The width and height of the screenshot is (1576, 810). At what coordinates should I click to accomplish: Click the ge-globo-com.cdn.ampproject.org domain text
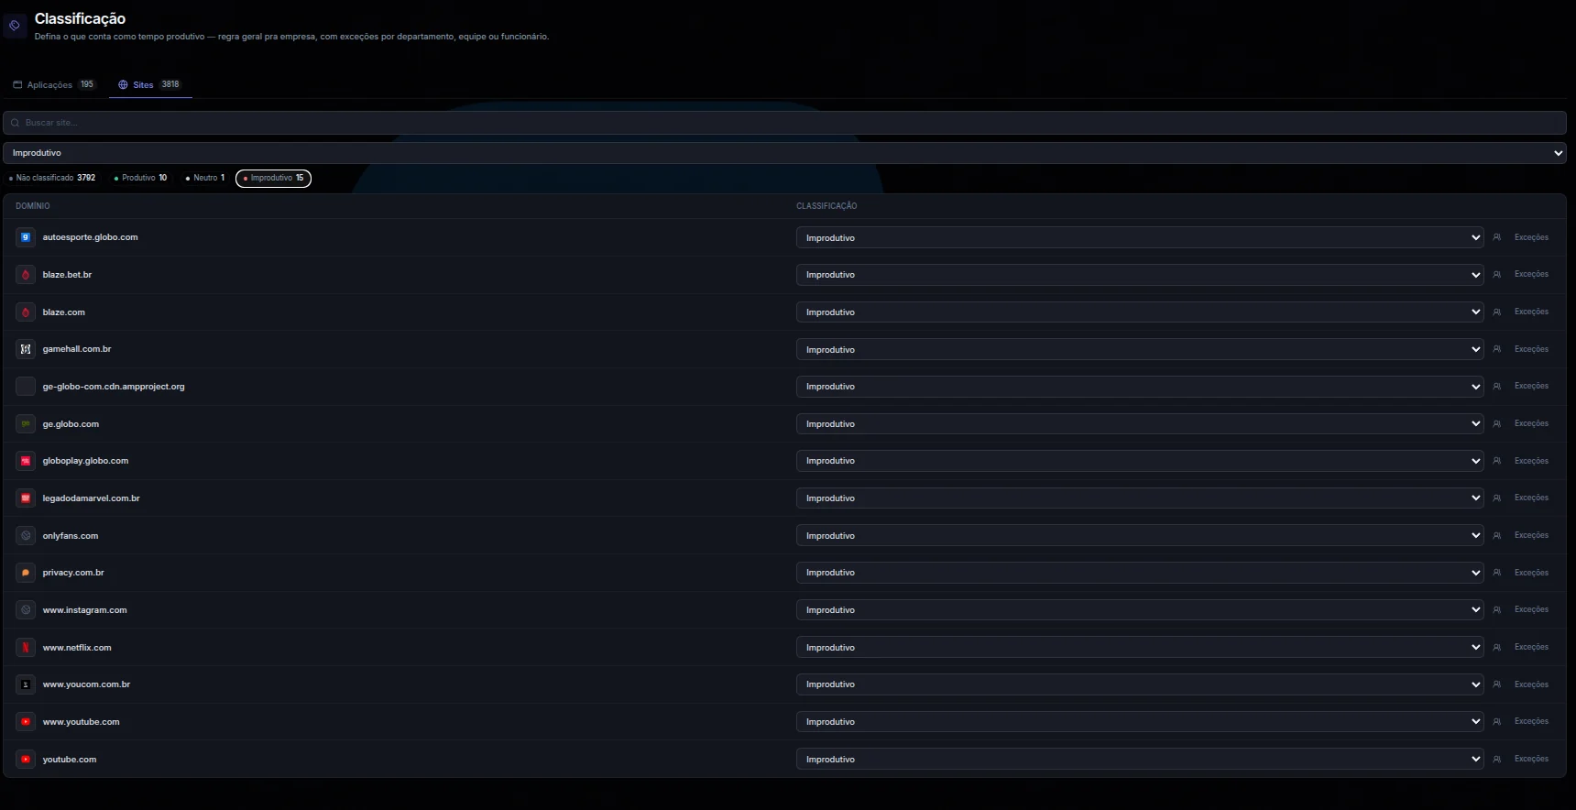point(114,387)
